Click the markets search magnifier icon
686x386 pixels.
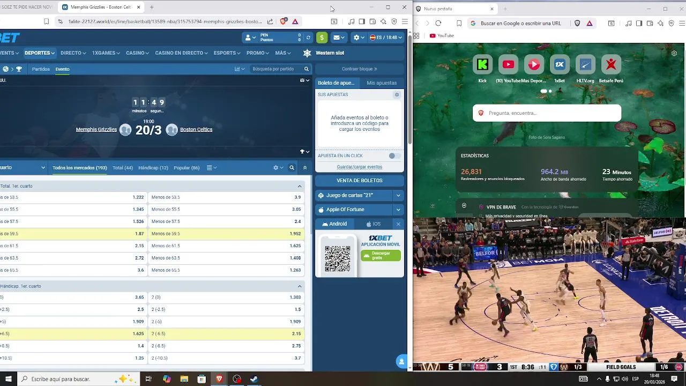click(x=292, y=168)
